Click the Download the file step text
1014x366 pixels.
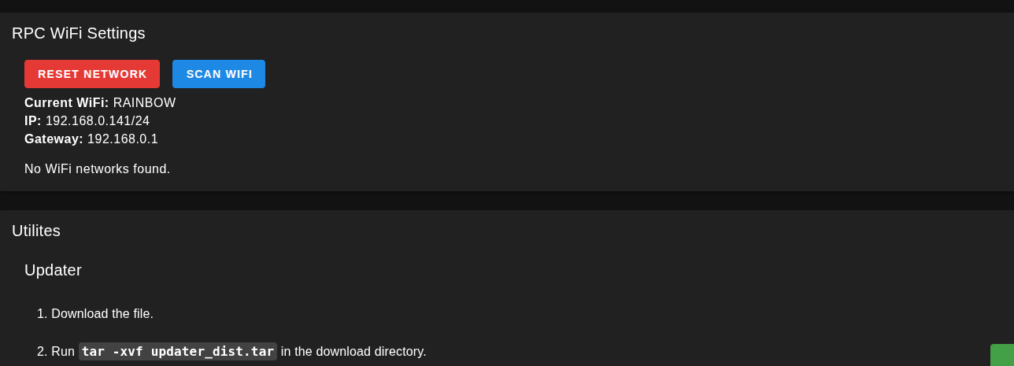click(x=102, y=314)
